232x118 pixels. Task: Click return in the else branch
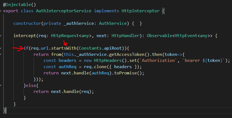[41, 92]
